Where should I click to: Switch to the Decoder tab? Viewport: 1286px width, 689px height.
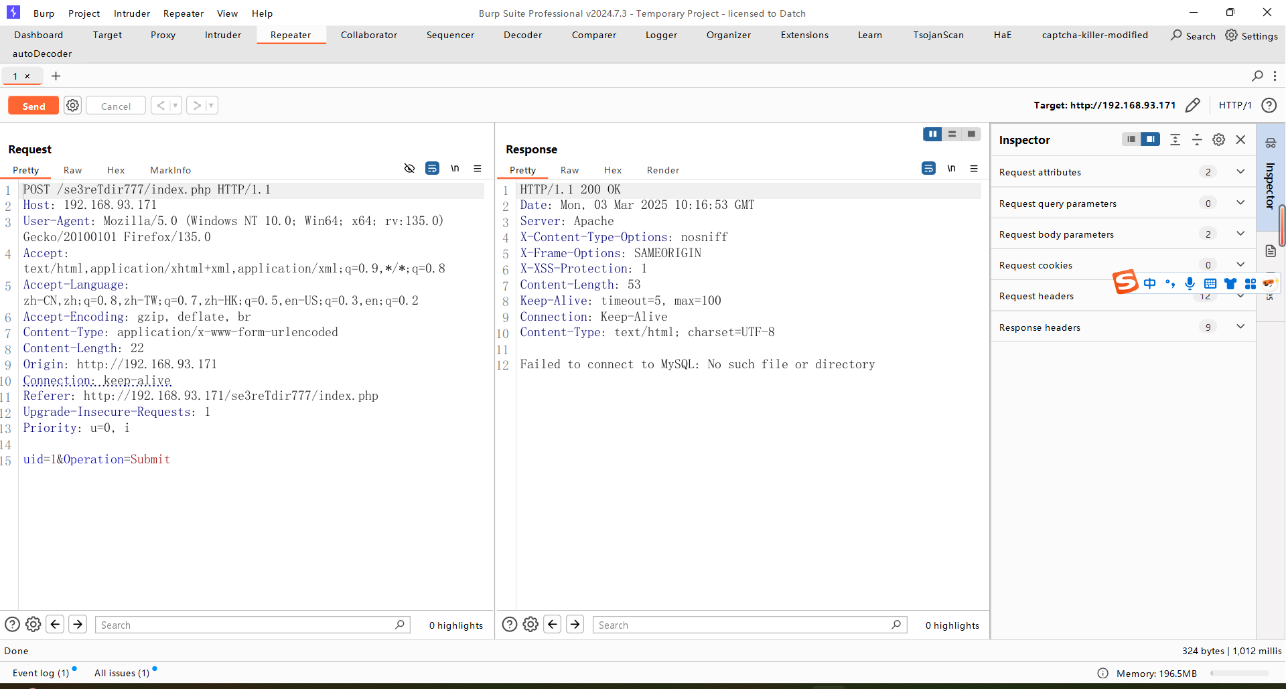pos(522,35)
